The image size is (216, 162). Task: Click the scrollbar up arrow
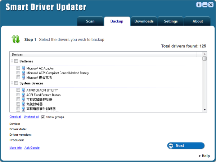point(204,54)
